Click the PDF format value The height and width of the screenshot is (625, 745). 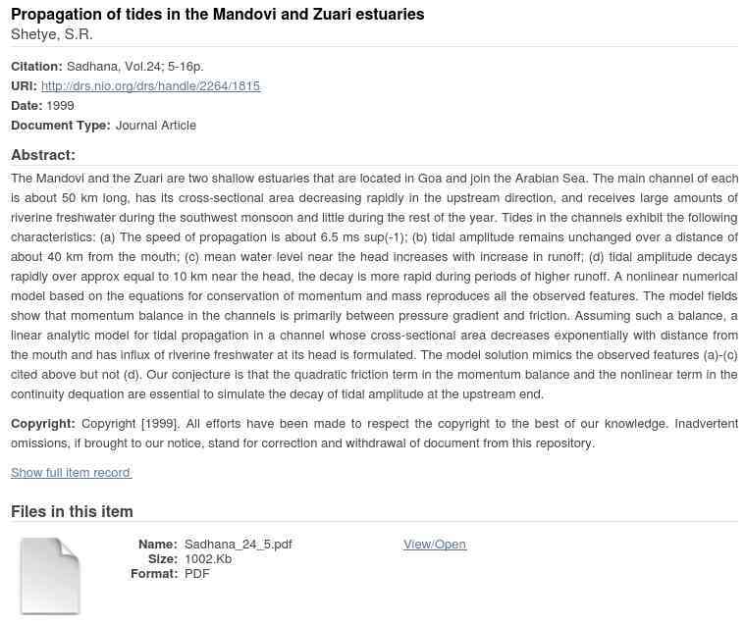click(x=197, y=574)
